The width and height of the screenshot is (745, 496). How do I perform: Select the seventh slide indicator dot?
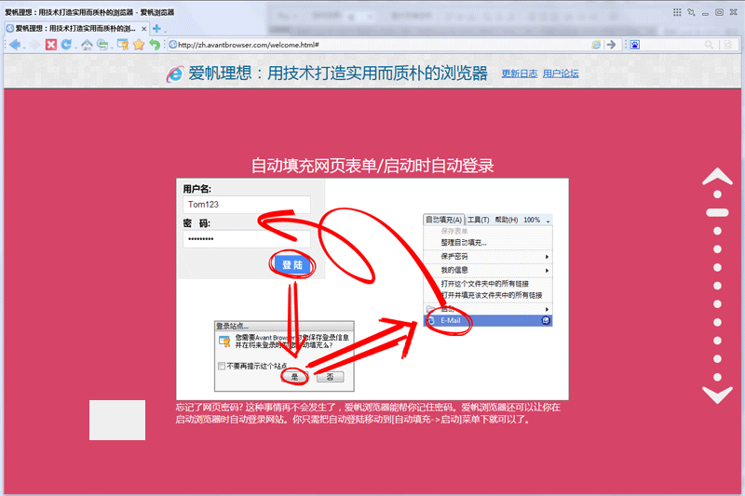pyautogui.click(x=717, y=303)
